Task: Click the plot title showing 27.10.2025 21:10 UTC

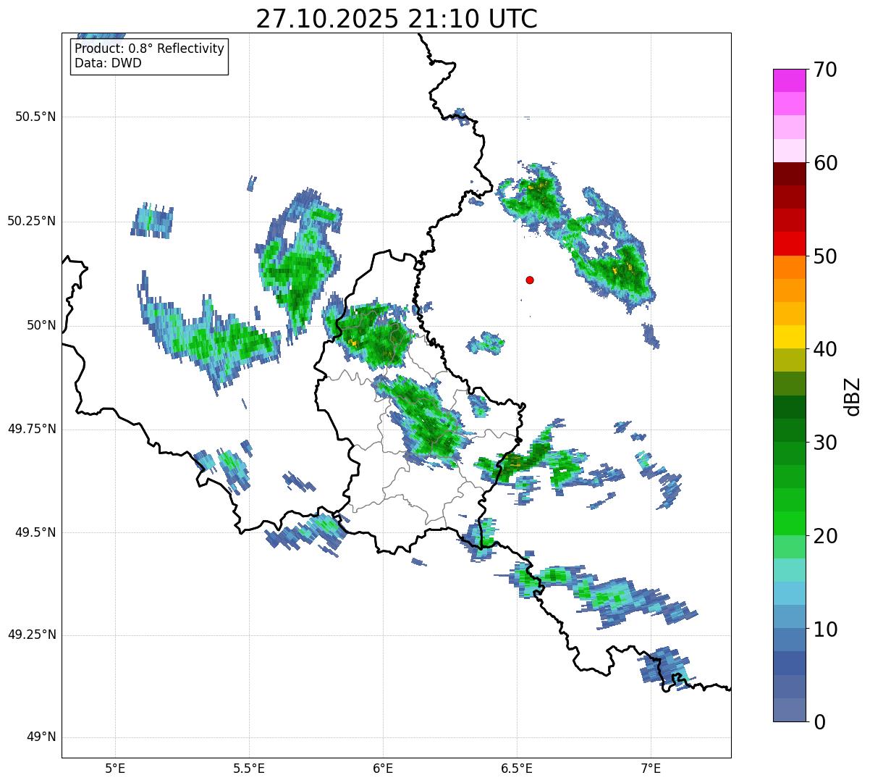Action: (x=396, y=19)
